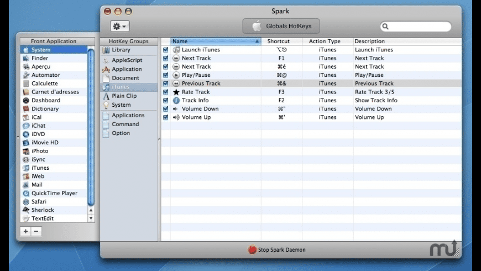Sort the list by Name column
Screen dimensions: 481x271
pos(215,41)
